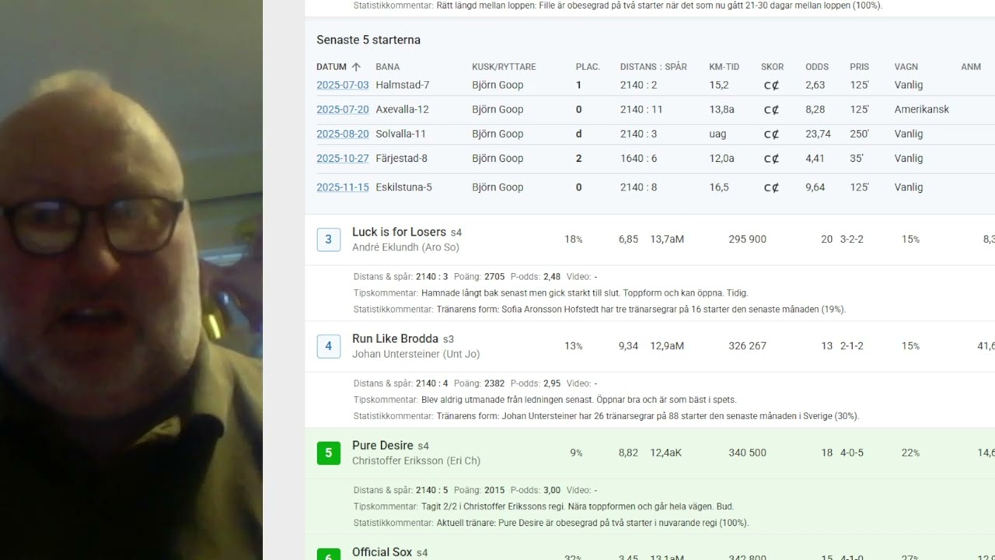995x560 pixels.
Task: Click the PLAC. column header
Action: 588,67
